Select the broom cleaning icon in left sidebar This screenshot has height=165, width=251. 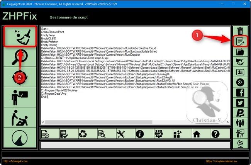click(20, 37)
